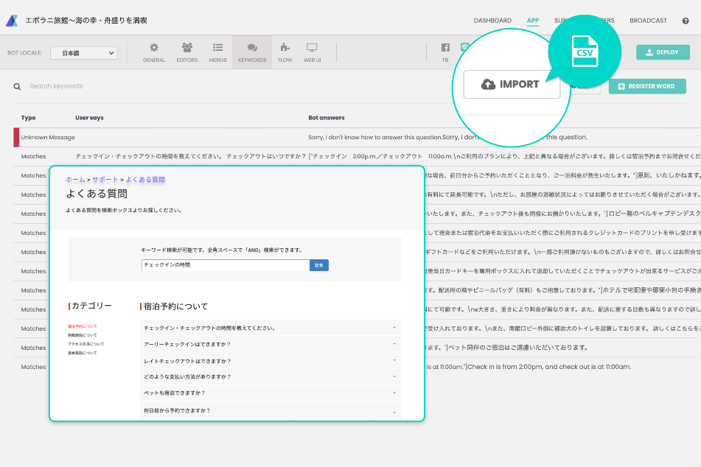Viewport: 701px width, 467px height.
Task: Click the search magnifier icon
Action: (x=17, y=87)
